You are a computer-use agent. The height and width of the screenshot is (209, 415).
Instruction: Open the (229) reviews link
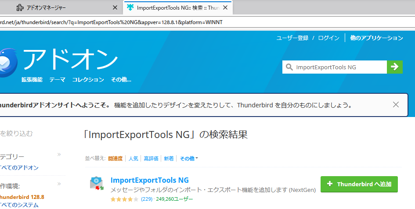click(147, 199)
